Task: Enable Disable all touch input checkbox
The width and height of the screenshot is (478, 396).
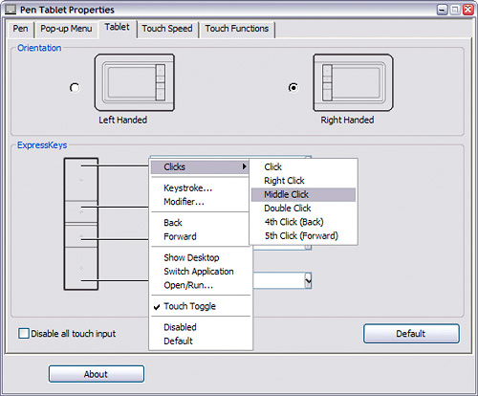Action: coord(24,334)
